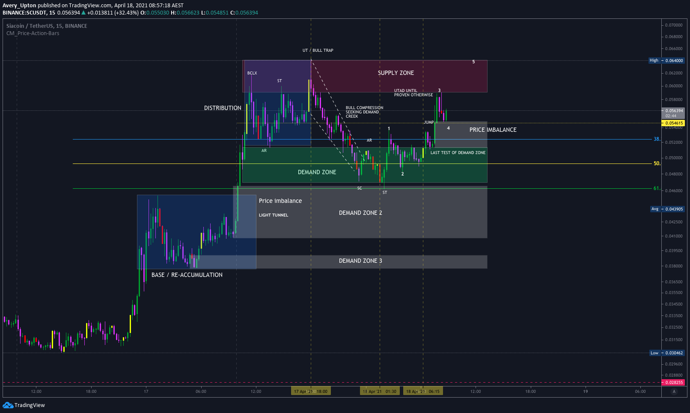Click the 18 Apr '21 01:30 time marker

tap(380, 391)
